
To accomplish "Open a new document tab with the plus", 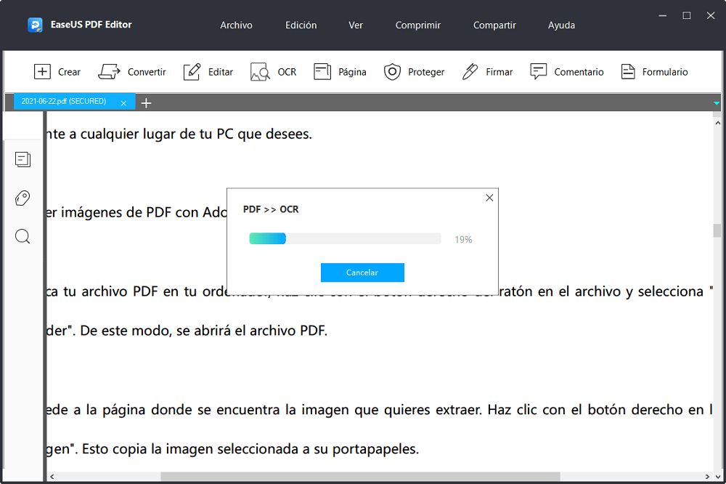I will pyautogui.click(x=146, y=102).
